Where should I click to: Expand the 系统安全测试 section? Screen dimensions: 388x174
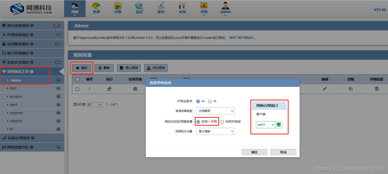point(32,62)
